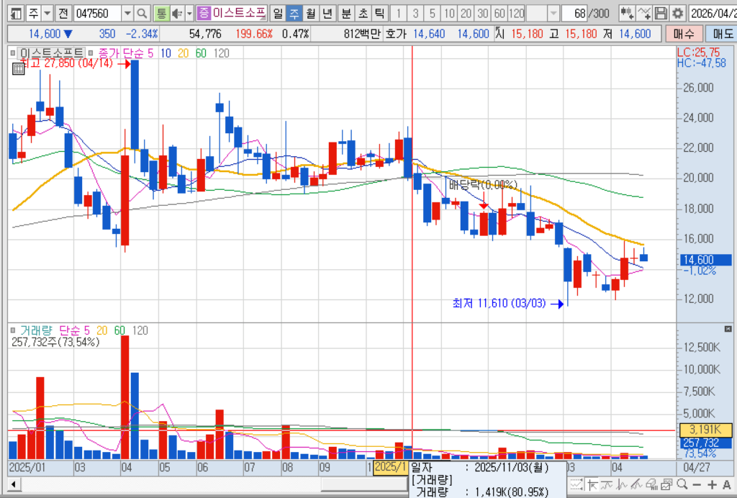
Task: Toggle the green 통 button
Action: coord(161,14)
